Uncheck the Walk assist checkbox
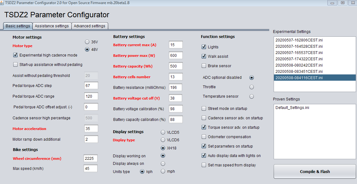This screenshot has width=357, height=184. [204, 56]
